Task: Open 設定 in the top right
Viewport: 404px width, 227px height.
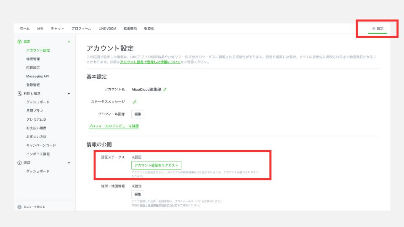Action: pyautogui.click(x=378, y=29)
